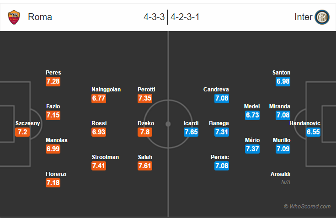Select Florenzi's 7.18 rating badge
The width and height of the screenshot is (336, 218).
coord(53,183)
